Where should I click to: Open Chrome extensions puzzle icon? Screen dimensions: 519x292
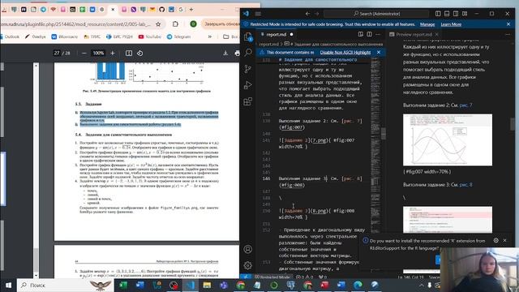[175, 24]
